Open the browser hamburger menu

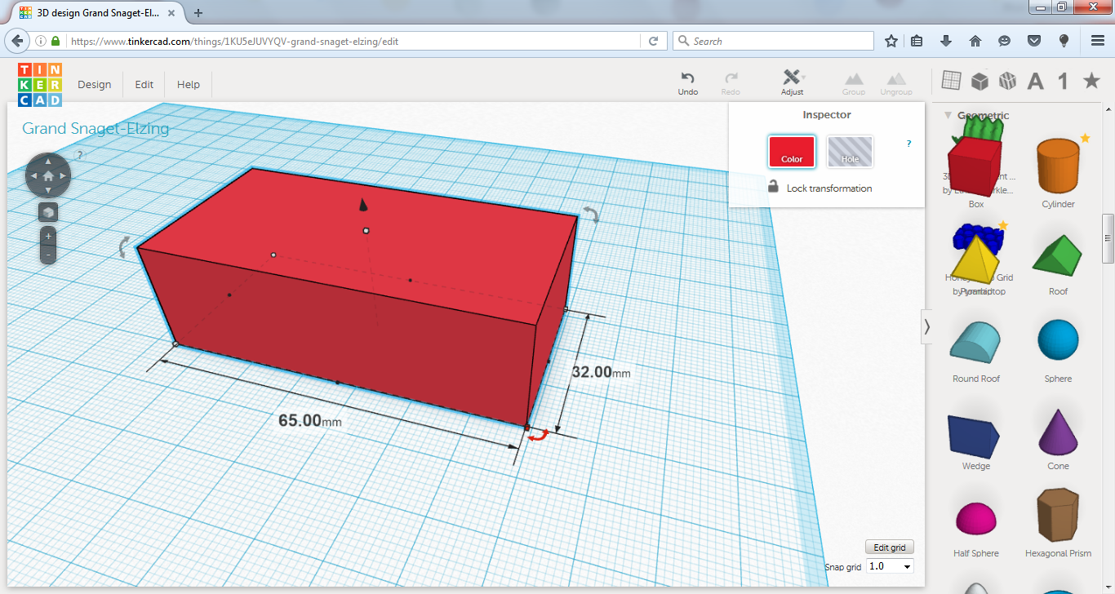point(1098,41)
